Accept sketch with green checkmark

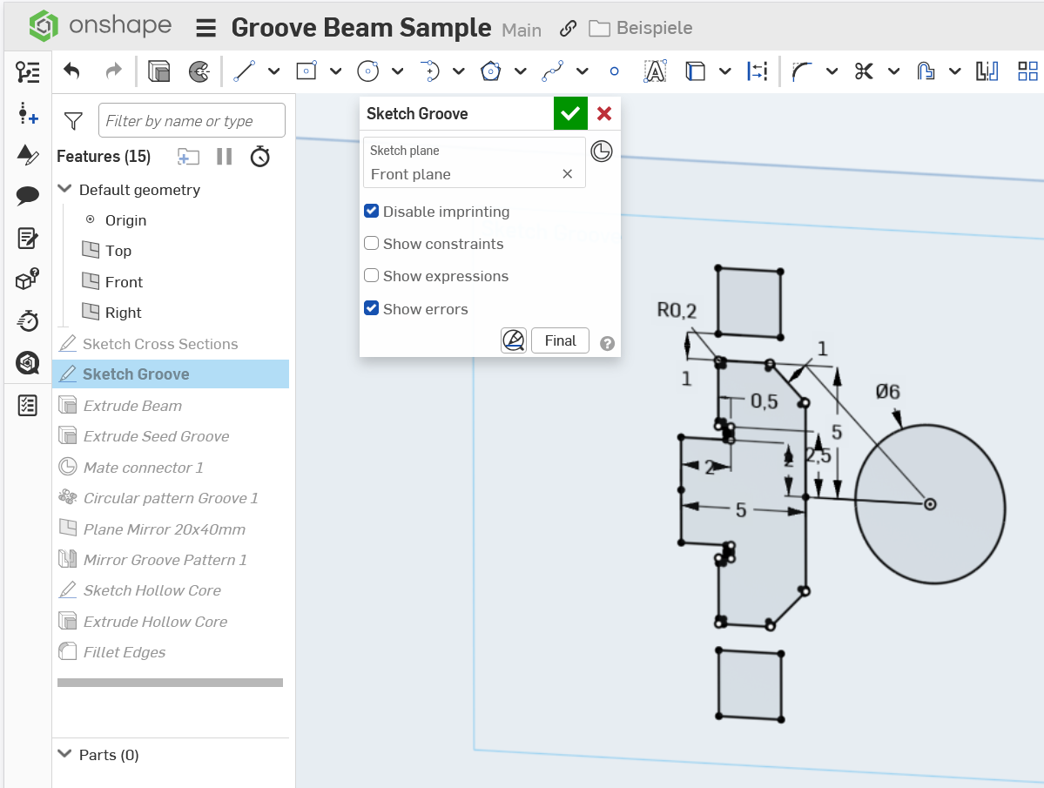pos(570,113)
